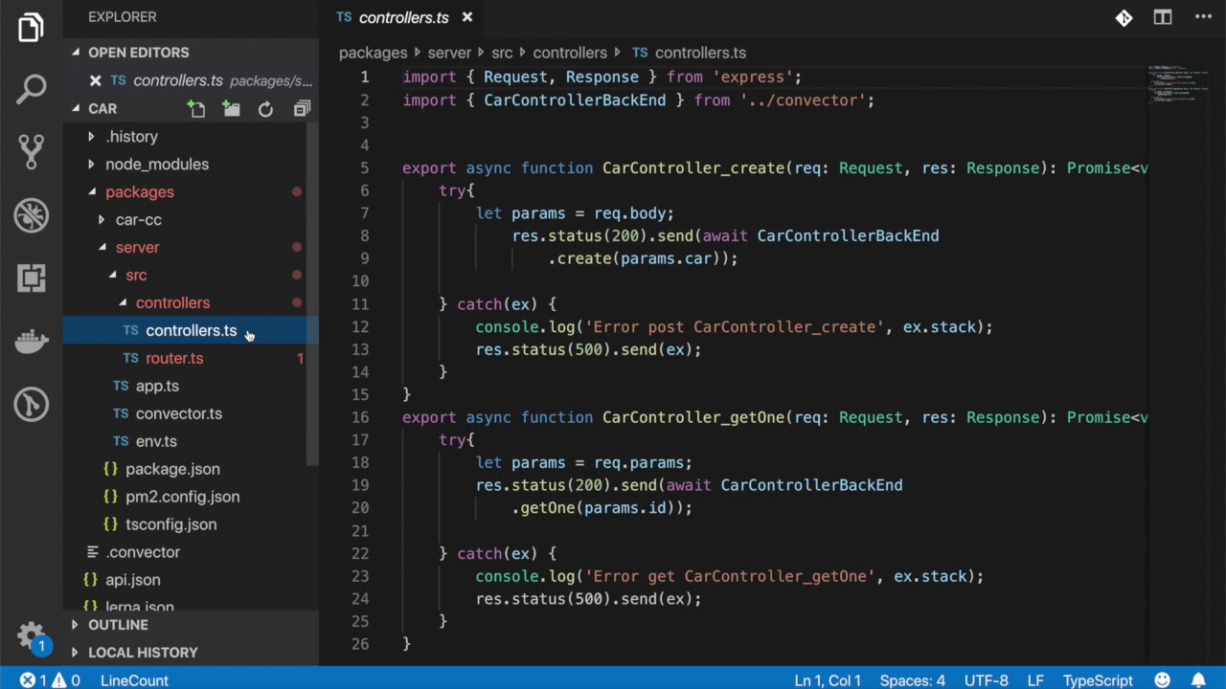Open the errors and warnings status item
This screenshot has width=1226, height=689.
click(x=50, y=680)
